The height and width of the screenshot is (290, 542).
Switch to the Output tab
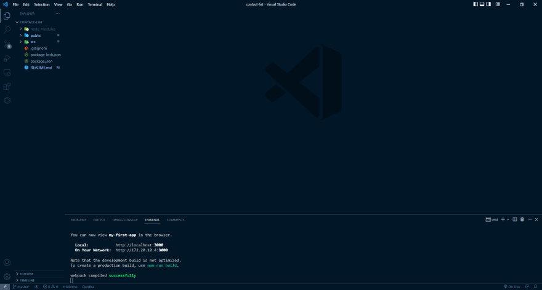point(99,220)
